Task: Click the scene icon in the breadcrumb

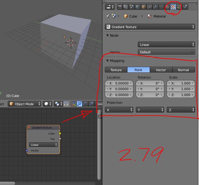Action: [x=114, y=16]
